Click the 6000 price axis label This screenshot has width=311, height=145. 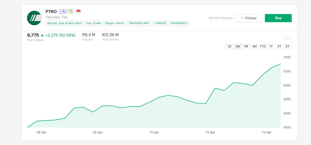[x=287, y=85]
